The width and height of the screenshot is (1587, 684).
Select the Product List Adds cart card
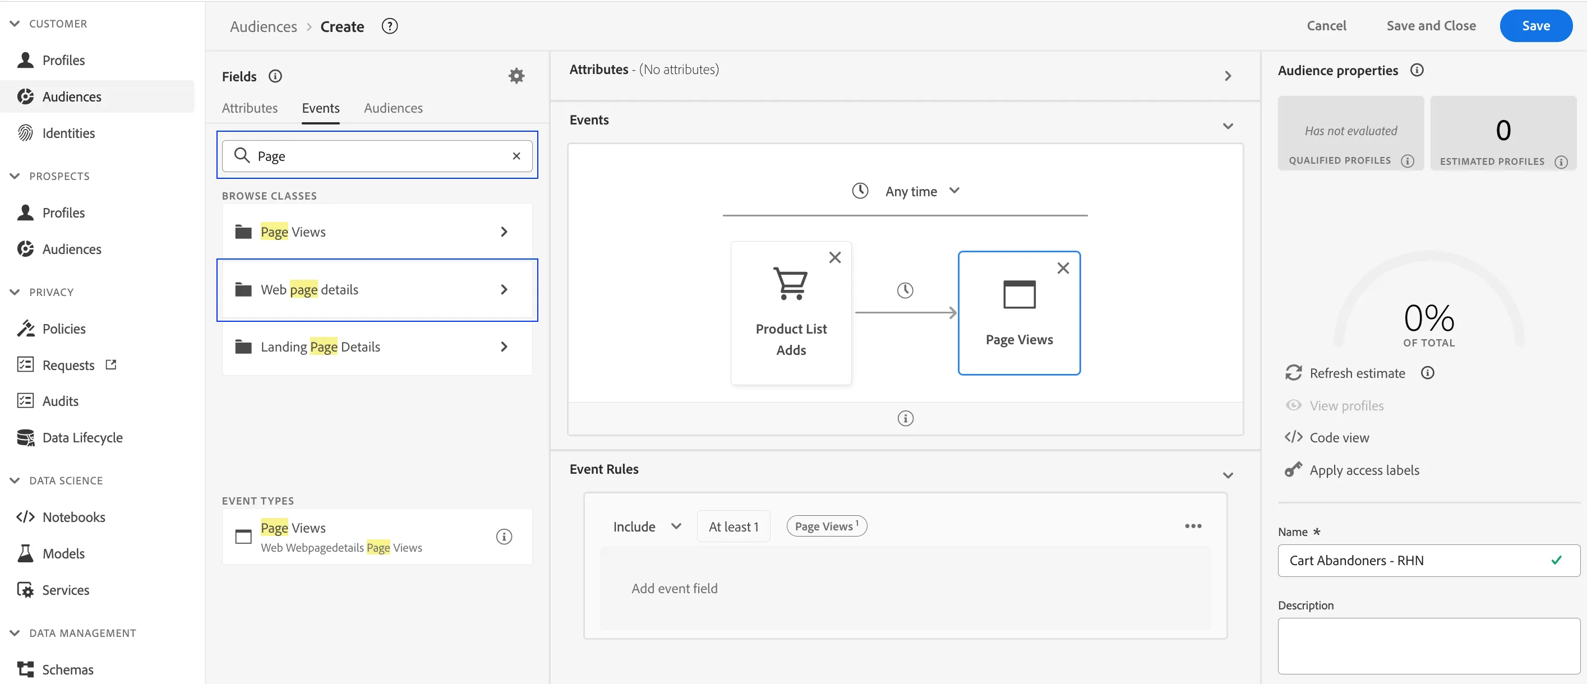pyautogui.click(x=791, y=313)
